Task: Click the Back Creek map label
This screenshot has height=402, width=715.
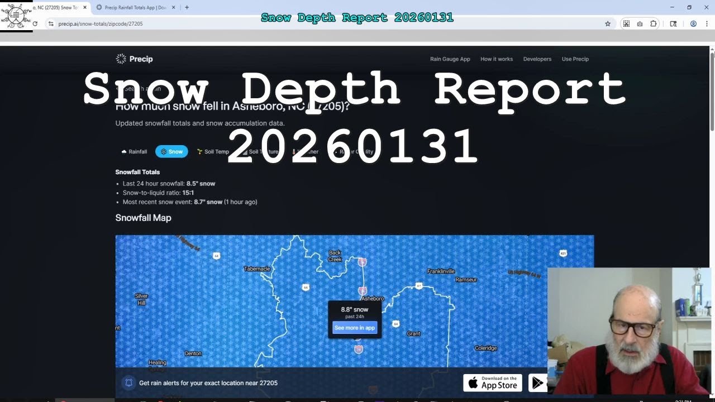Action: (x=335, y=256)
